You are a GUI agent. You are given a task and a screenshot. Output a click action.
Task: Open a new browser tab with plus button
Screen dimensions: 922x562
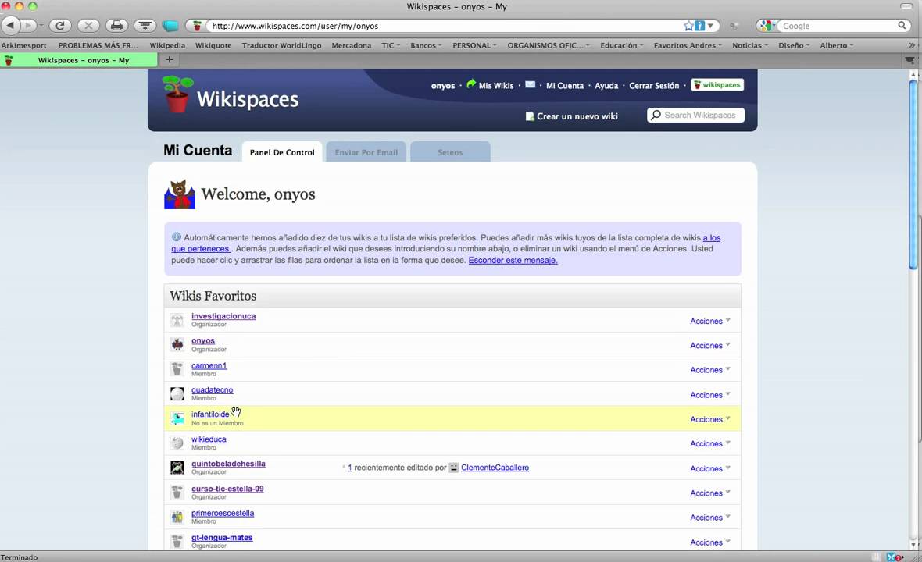pos(169,60)
